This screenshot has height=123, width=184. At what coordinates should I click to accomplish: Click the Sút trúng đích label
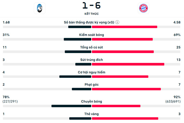[x=91, y=60]
